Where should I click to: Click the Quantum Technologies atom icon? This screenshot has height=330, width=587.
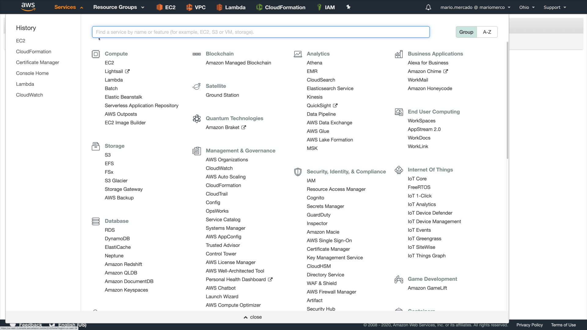click(197, 119)
